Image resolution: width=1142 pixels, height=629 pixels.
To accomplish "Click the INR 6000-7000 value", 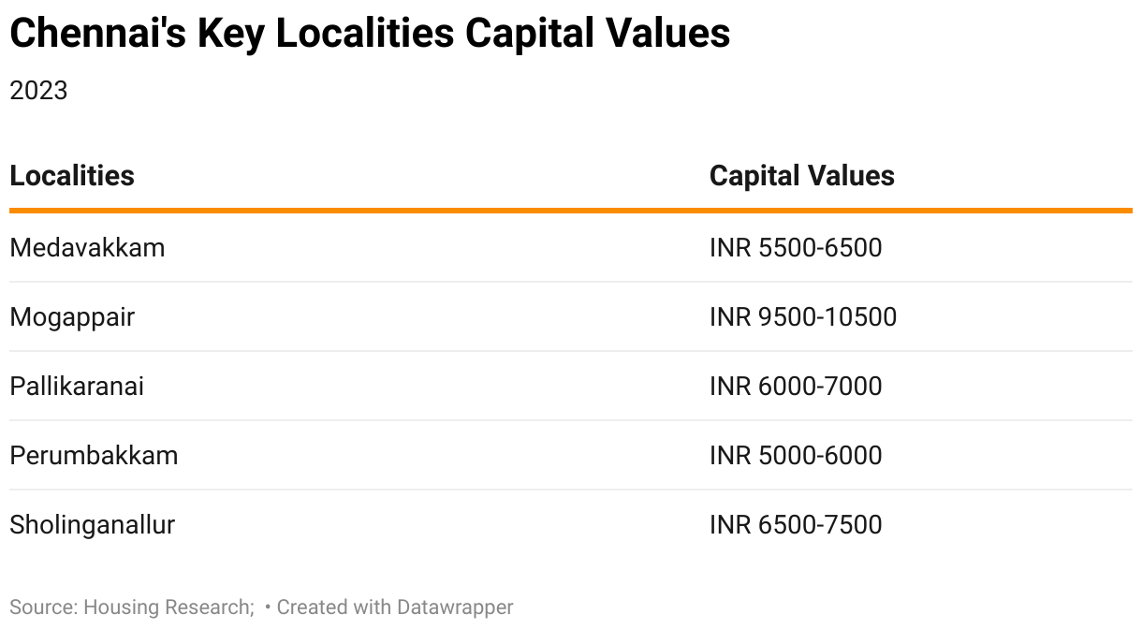I will tap(796, 387).
